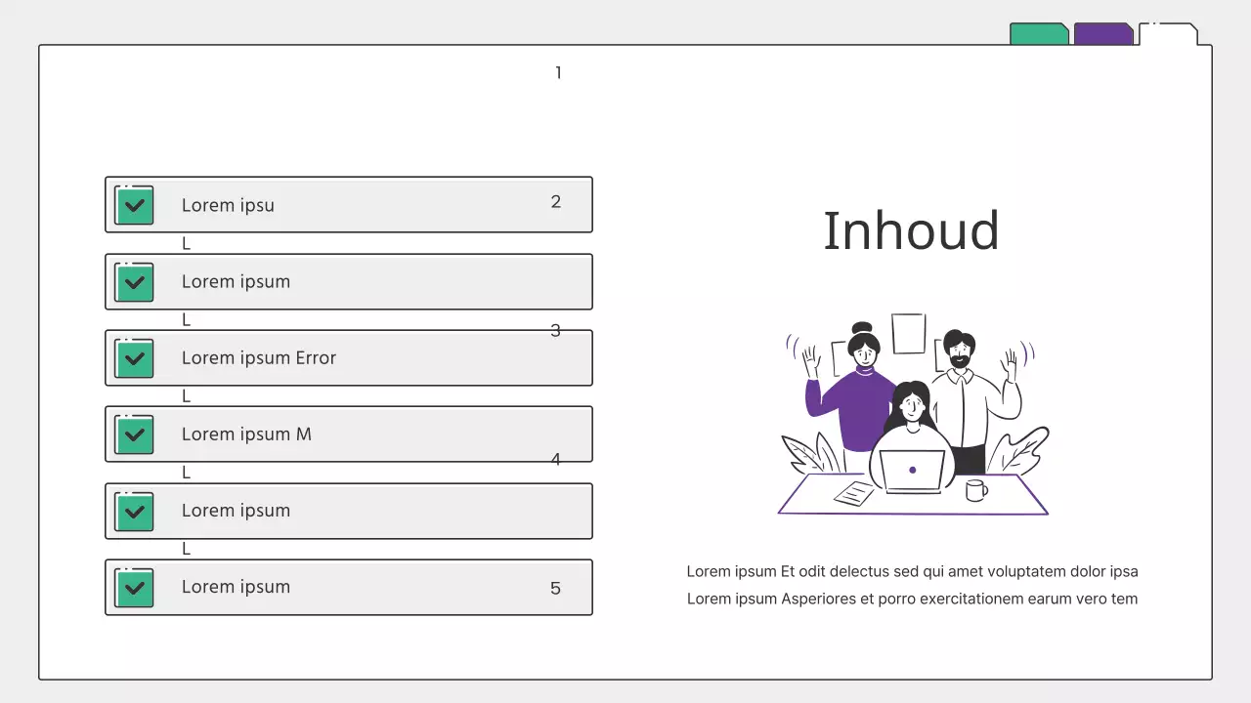The height and width of the screenshot is (703, 1251).
Task: Click the Inhoud title heading
Action: click(911, 231)
